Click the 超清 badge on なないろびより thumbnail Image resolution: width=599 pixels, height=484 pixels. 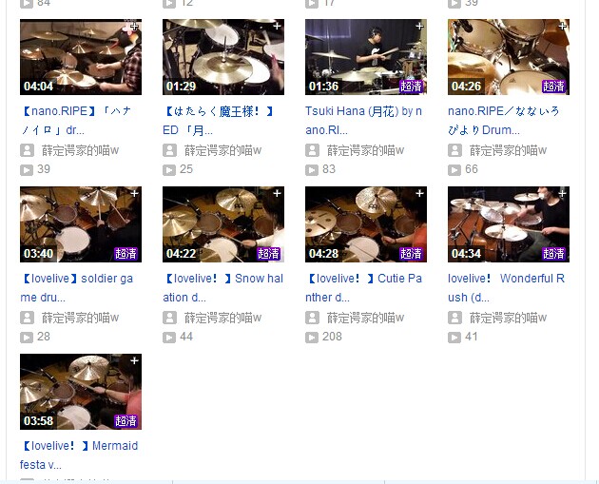click(553, 86)
